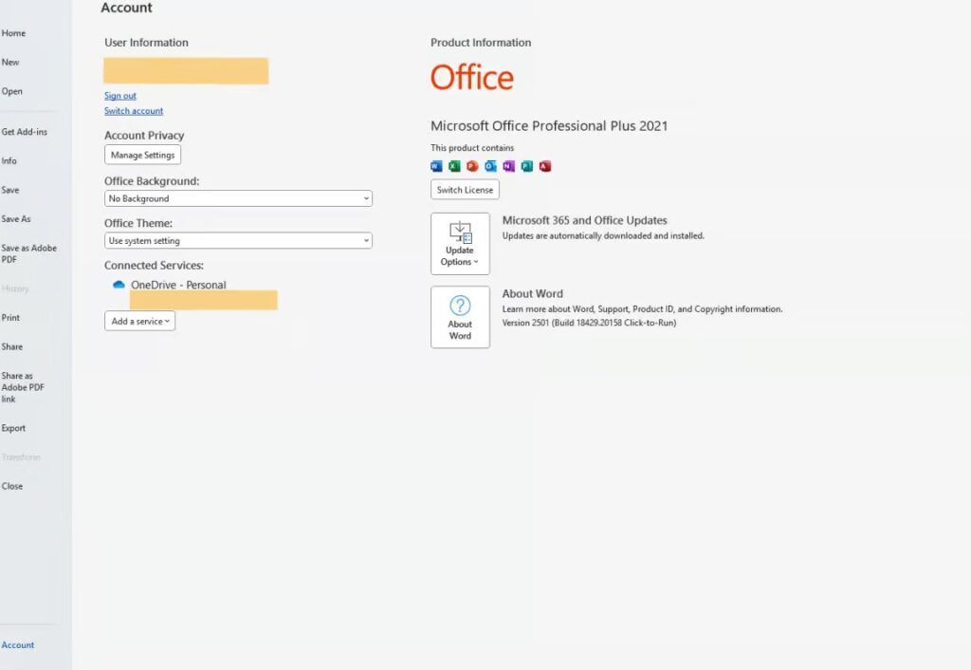Click the OneDrive - Personal service entry
This screenshot has height=670, width=971.
point(178,285)
